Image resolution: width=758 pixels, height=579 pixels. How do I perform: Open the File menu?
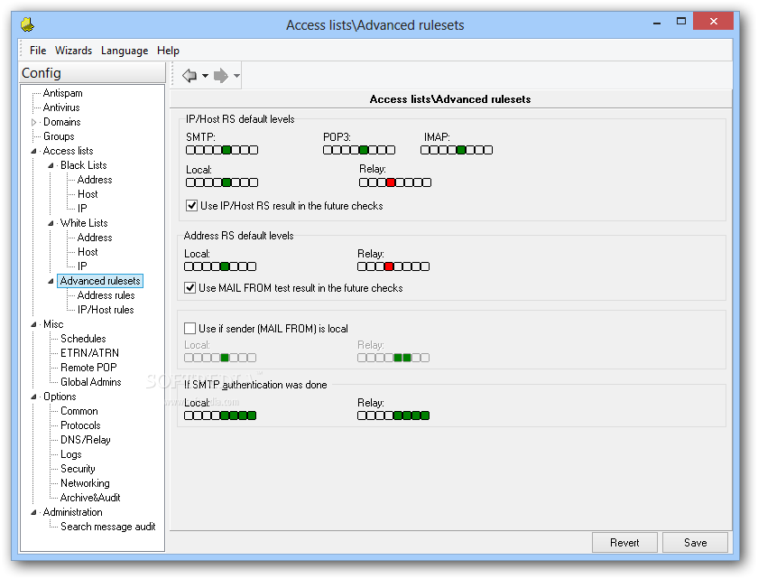click(38, 51)
